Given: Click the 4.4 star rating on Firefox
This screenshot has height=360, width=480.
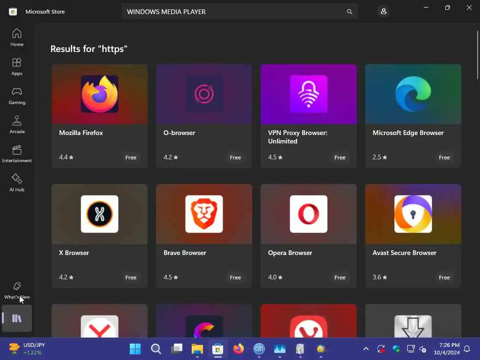Looking at the screenshot, I should click(x=67, y=157).
